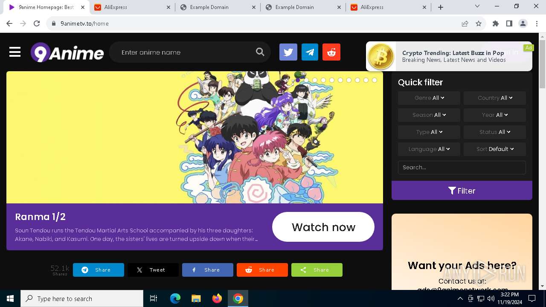Open the Chrome profile avatar
The image size is (546, 307).
coord(523,23)
